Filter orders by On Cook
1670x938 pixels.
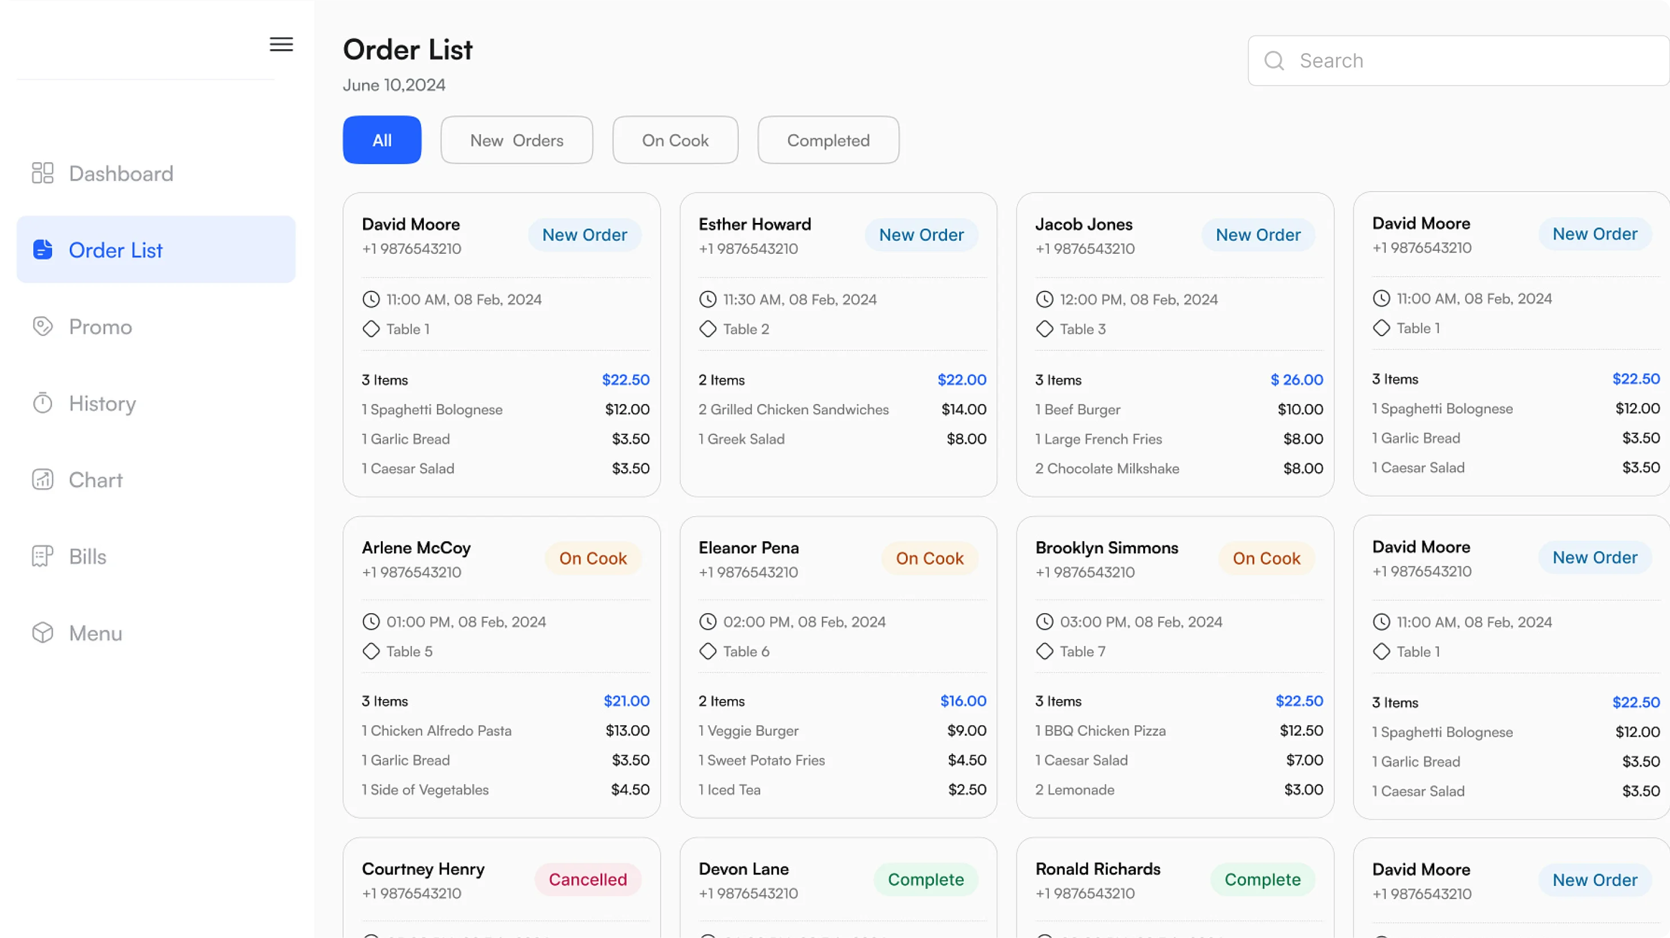[x=675, y=140]
